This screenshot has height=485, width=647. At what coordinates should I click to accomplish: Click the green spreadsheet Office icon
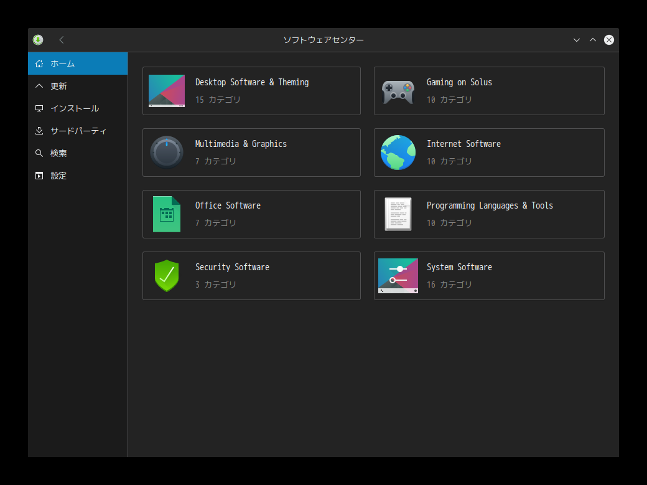coord(167,214)
